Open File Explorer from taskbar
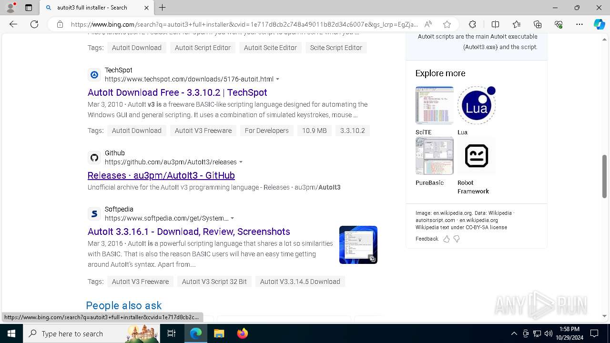The height and width of the screenshot is (343, 610). 219,333
